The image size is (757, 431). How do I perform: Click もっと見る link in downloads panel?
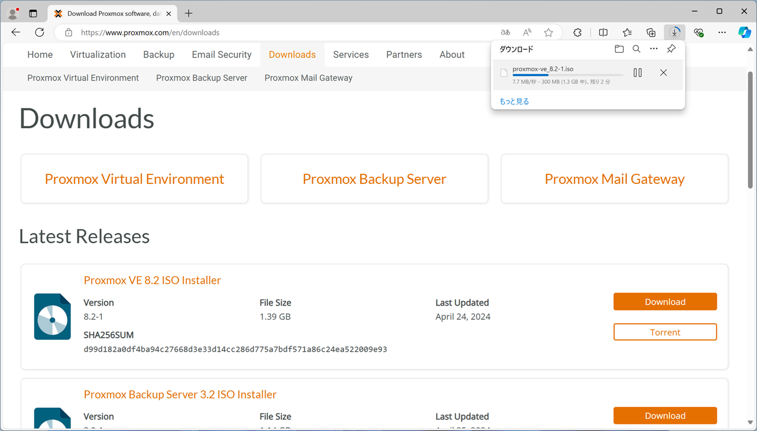(x=514, y=101)
